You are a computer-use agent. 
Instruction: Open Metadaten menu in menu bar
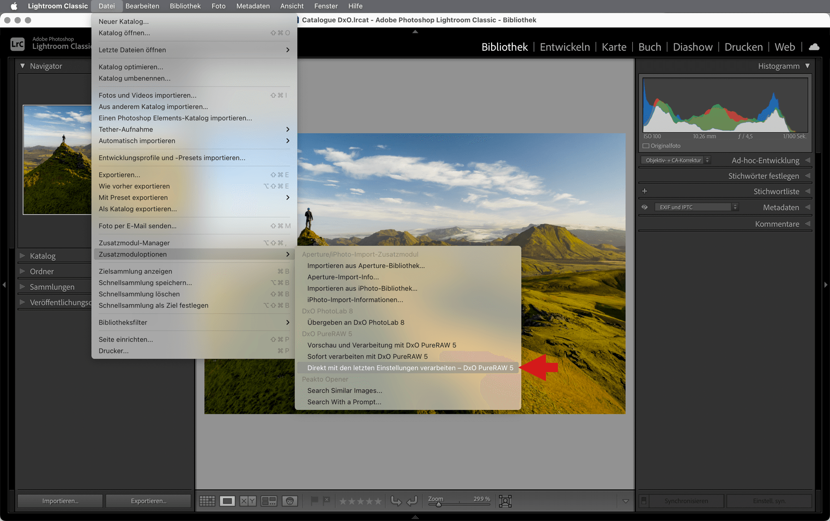(x=253, y=6)
